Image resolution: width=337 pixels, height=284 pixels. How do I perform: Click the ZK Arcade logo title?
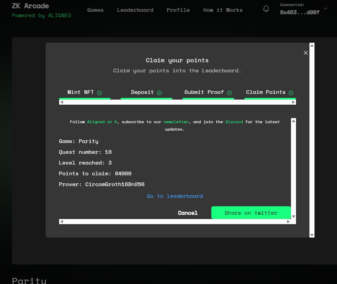(30, 6)
